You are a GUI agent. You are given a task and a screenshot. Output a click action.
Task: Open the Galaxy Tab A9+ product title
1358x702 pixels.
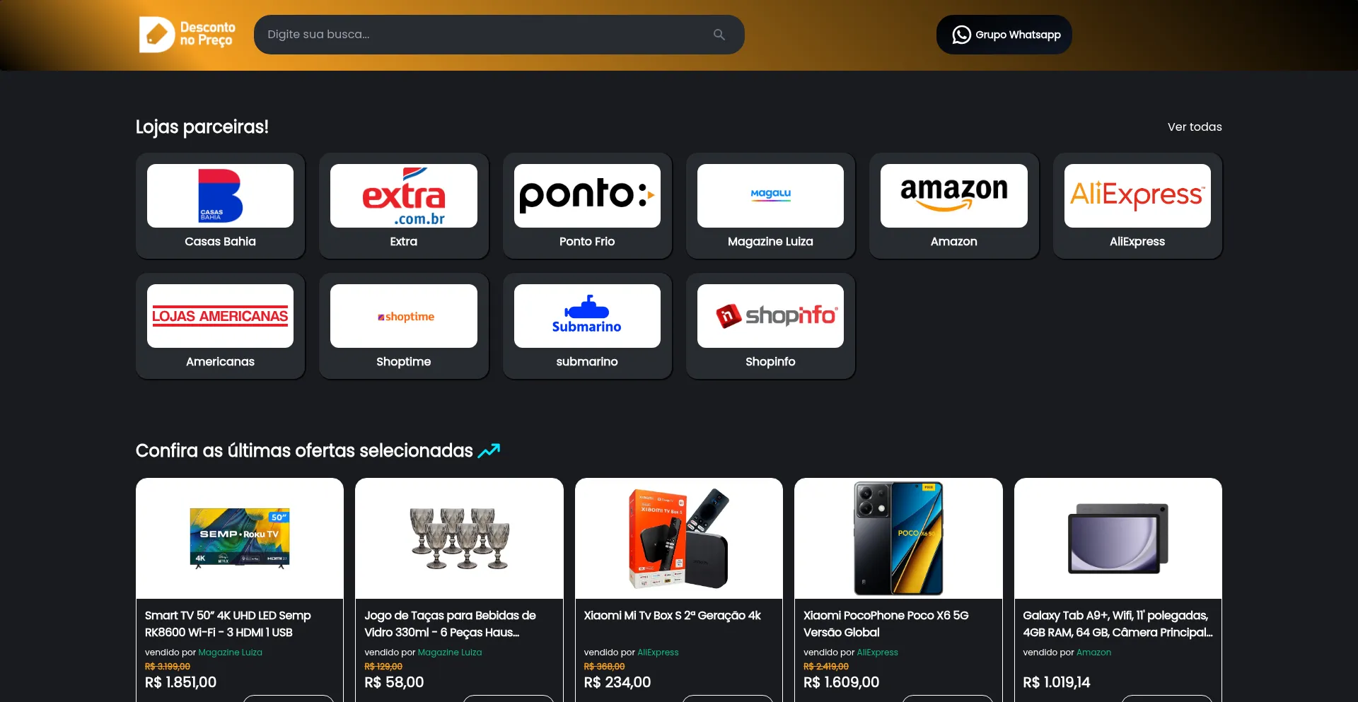1118,624
